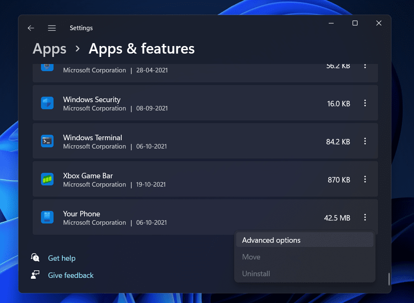
Task: Open more options for Xbox Game Bar
Action: tap(365, 180)
